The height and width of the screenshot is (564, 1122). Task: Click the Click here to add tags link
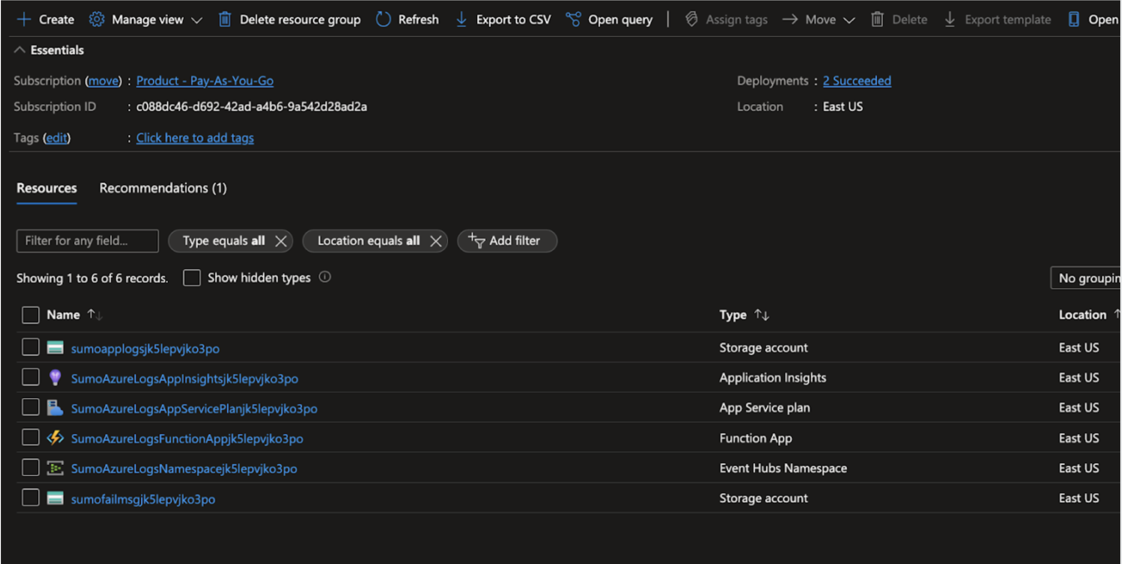click(x=195, y=138)
